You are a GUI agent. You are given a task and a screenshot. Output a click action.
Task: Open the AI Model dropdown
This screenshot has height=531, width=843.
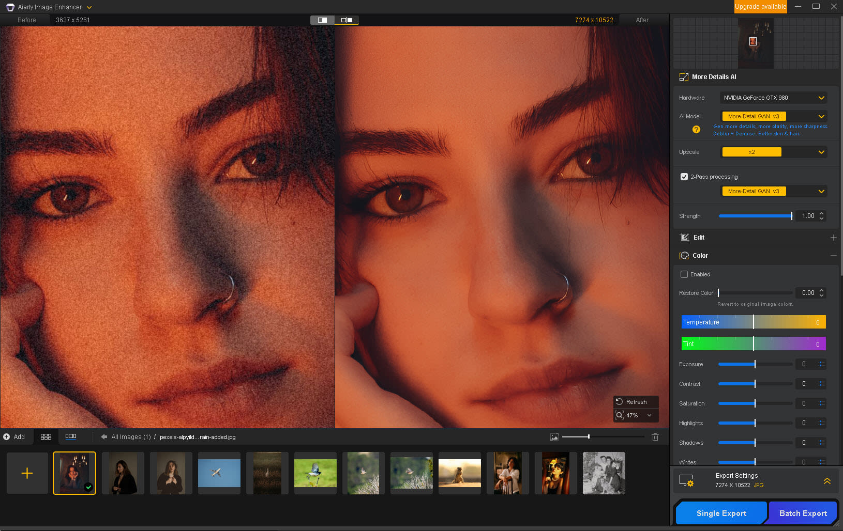click(x=773, y=116)
